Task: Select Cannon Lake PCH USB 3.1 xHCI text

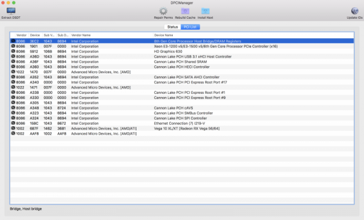Action: coord(193,56)
